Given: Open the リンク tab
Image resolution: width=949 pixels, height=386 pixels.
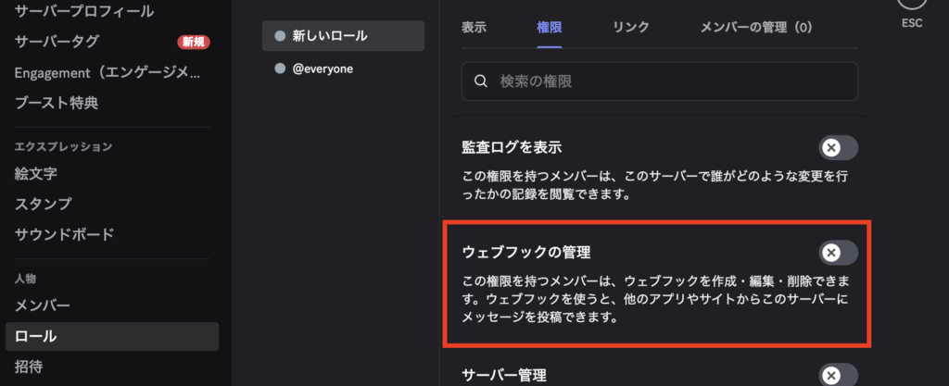Looking at the screenshot, I should pos(630,27).
